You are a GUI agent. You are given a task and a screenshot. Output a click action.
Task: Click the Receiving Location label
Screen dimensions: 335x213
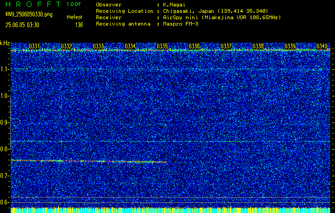pyautogui.click(x=125, y=11)
